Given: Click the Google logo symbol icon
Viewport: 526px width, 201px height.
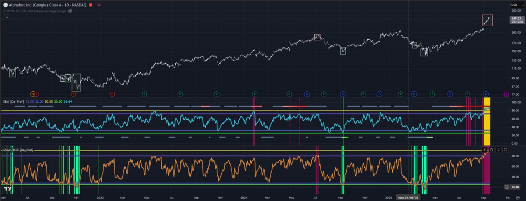Looking at the screenshot, I should [x=5, y=5].
